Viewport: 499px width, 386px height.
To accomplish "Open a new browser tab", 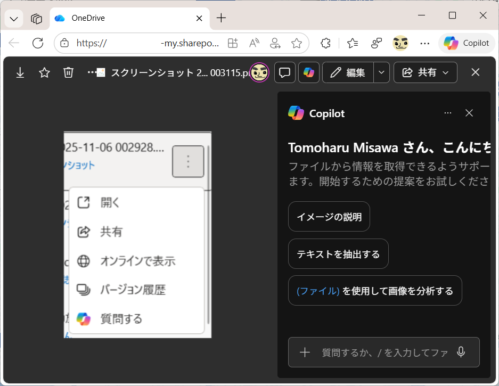I will [x=221, y=18].
